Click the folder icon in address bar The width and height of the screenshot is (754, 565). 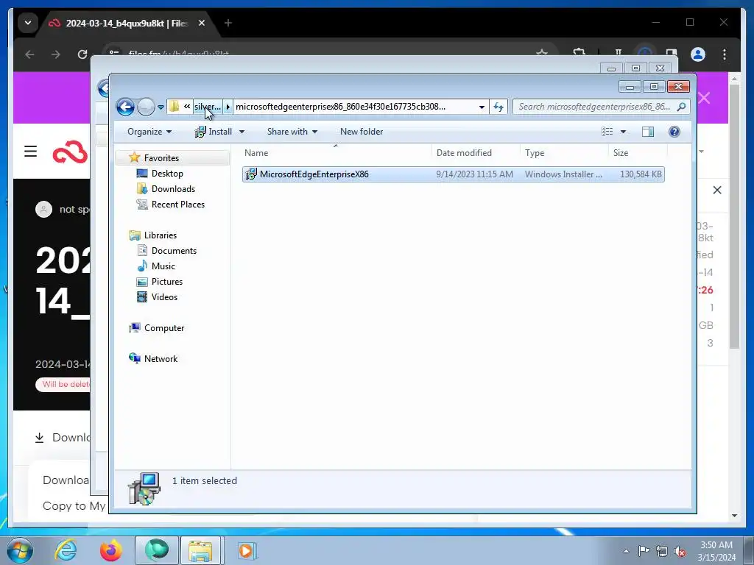click(x=174, y=106)
